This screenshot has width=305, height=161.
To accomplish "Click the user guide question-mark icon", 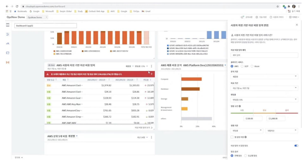I will coord(271,17).
